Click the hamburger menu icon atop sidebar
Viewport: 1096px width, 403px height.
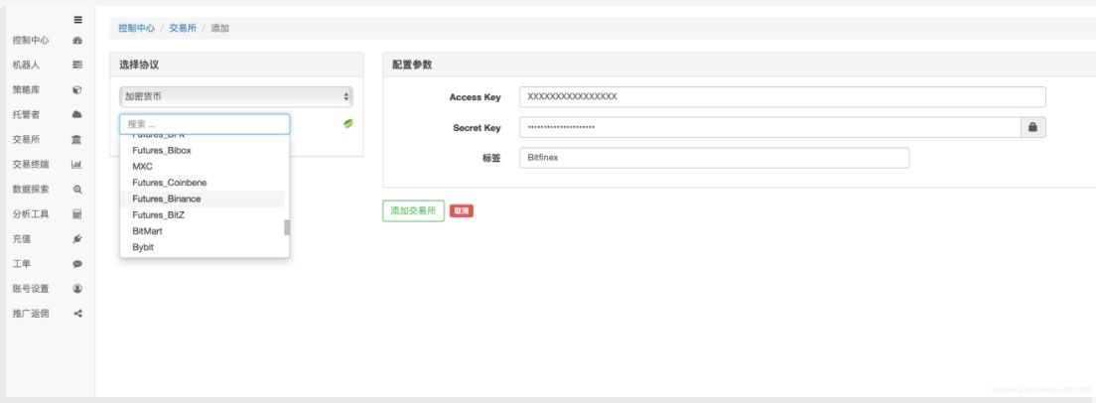[x=77, y=20]
